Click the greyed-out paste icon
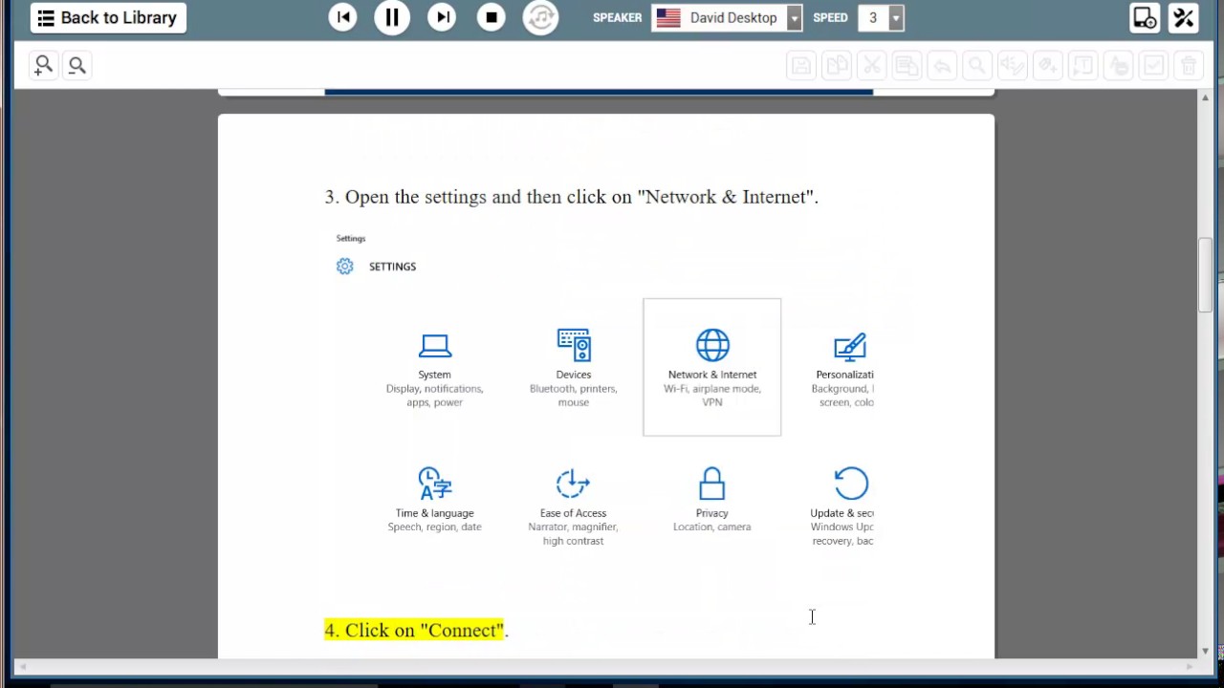 click(x=907, y=65)
